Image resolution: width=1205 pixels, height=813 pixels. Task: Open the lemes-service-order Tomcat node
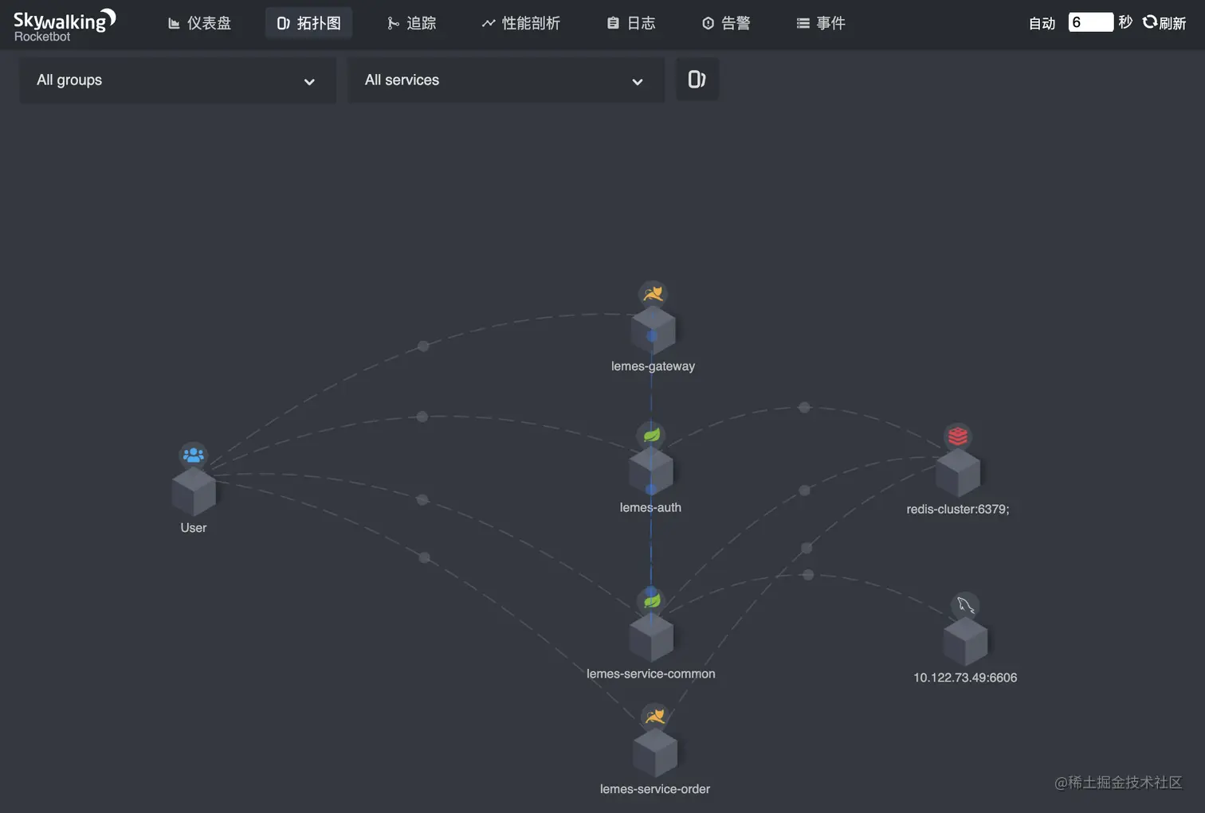tap(654, 750)
